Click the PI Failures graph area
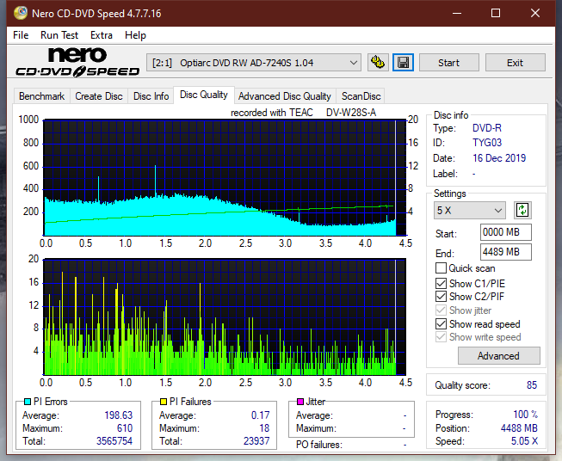562x461 pixels. (x=225, y=317)
